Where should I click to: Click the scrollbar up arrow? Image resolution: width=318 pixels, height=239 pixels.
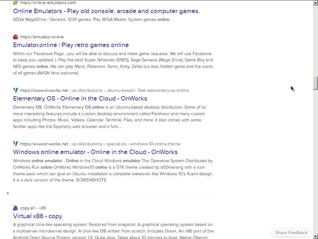click(316, 2)
